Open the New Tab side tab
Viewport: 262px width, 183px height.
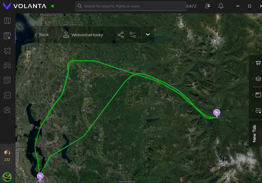254,134
